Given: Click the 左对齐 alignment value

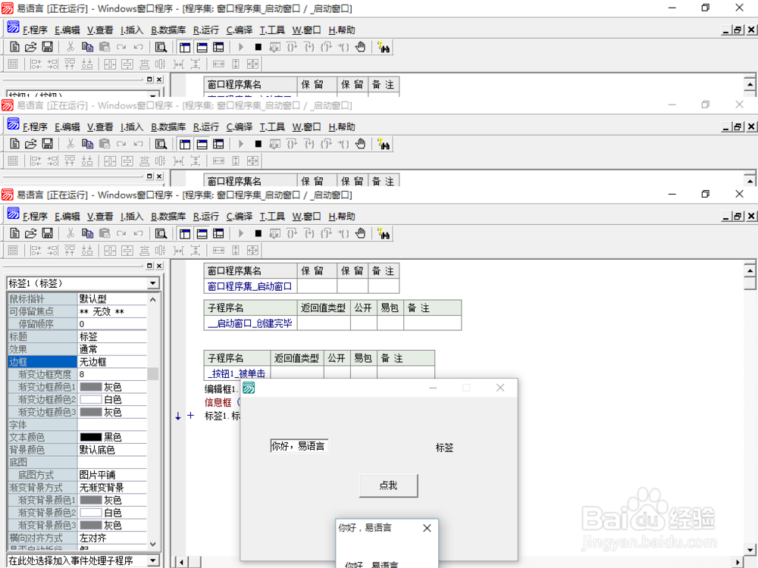Looking at the screenshot, I should [92, 538].
